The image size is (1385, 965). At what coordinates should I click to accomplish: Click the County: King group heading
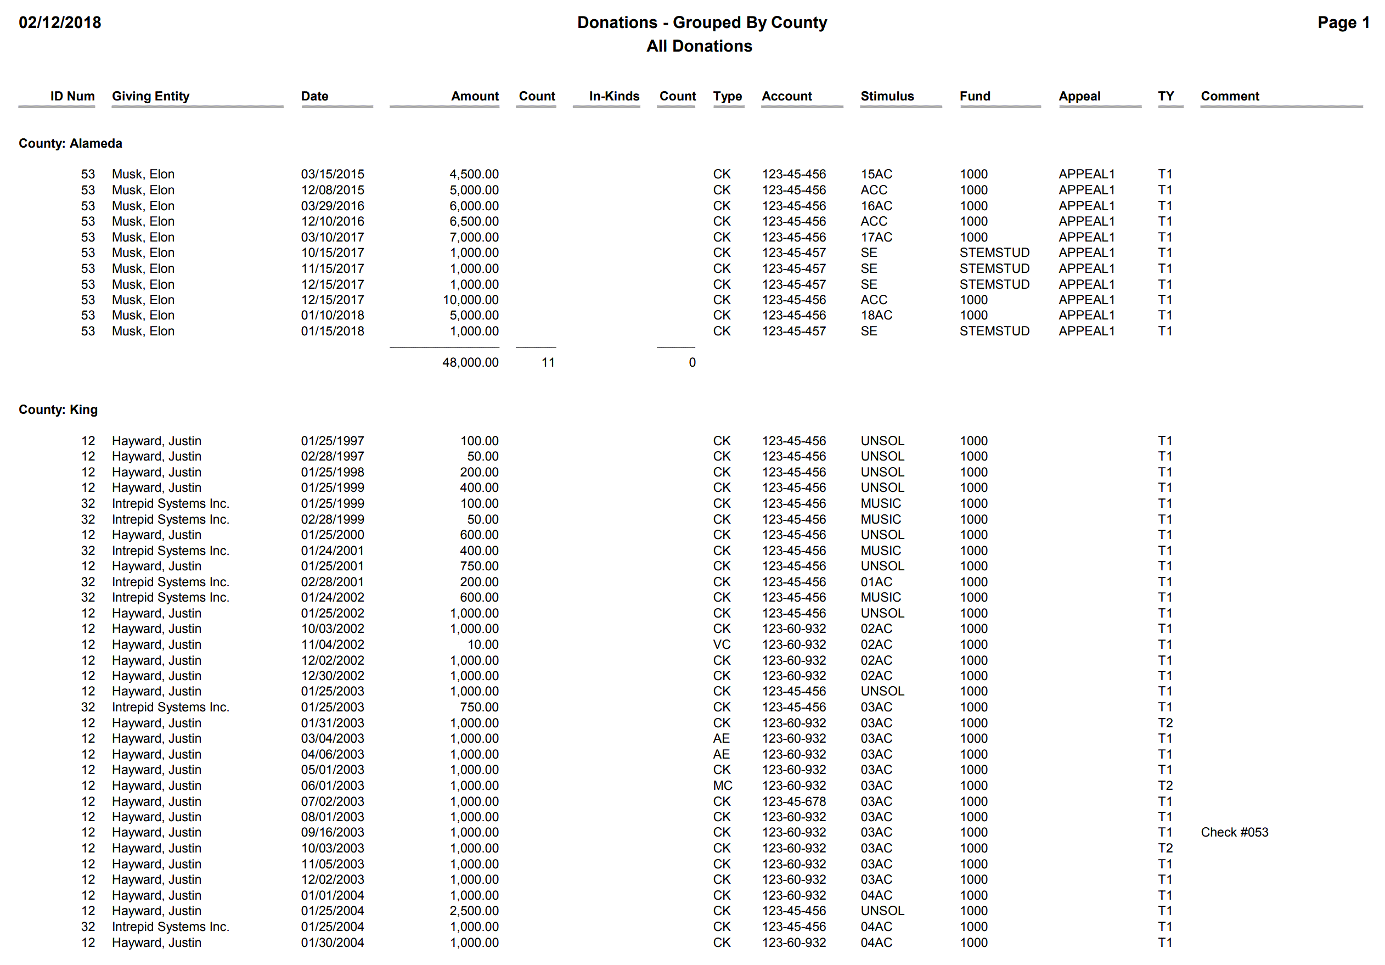tap(58, 410)
